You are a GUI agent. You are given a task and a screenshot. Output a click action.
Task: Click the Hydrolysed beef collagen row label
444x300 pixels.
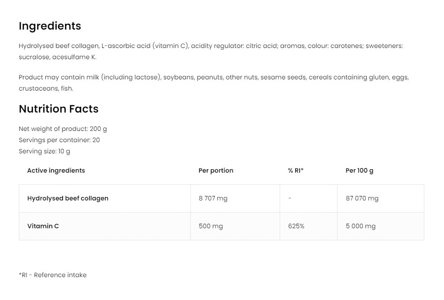click(x=68, y=198)
